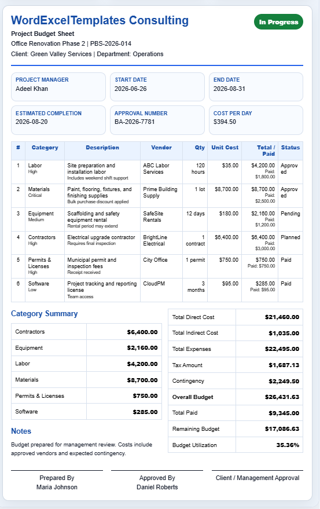Click Total Expenses value $22,495.00
The image size is (320, 509).
pyautogui.click(x=282, y=349)
